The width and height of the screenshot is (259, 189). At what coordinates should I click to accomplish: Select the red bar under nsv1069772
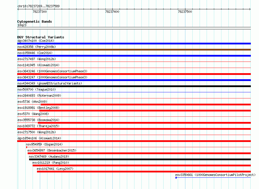[x=134, y=129]
